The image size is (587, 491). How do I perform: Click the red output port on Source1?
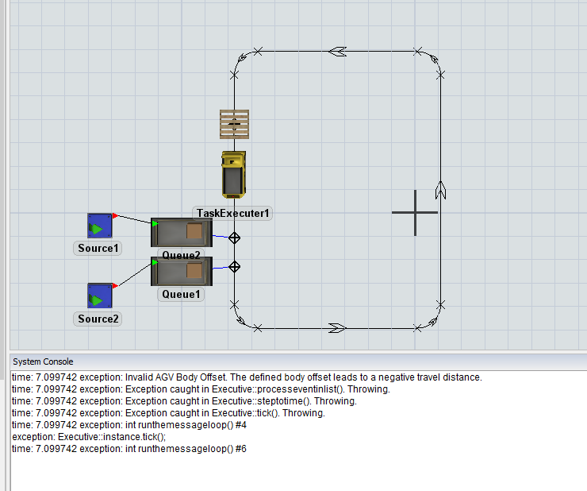116,215
